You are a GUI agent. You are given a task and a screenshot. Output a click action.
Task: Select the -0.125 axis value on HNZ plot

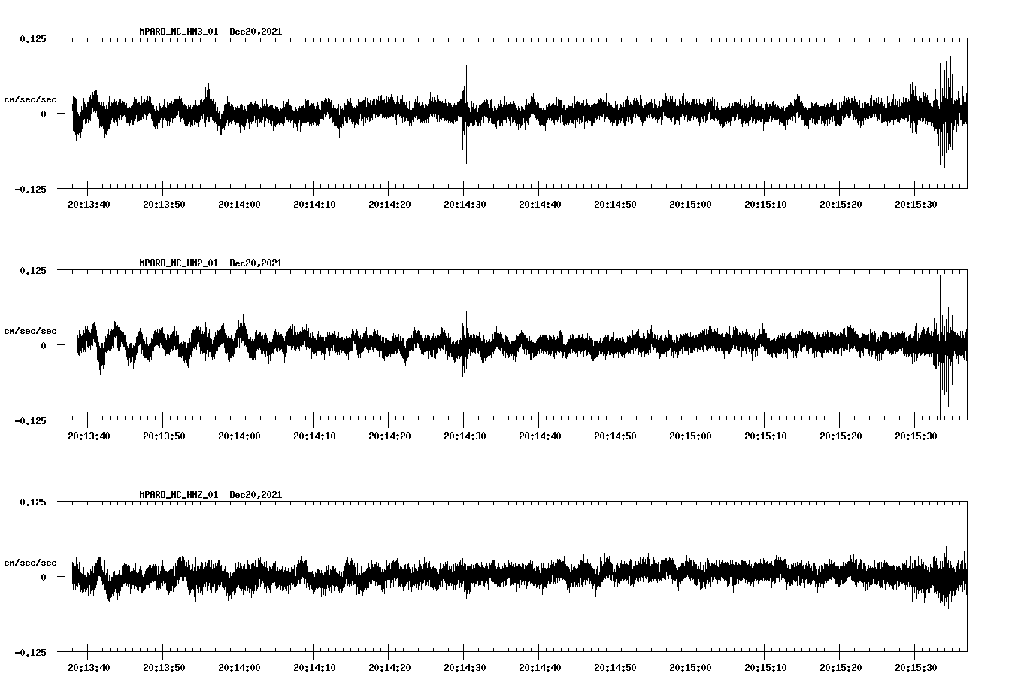tap(30, 652)
